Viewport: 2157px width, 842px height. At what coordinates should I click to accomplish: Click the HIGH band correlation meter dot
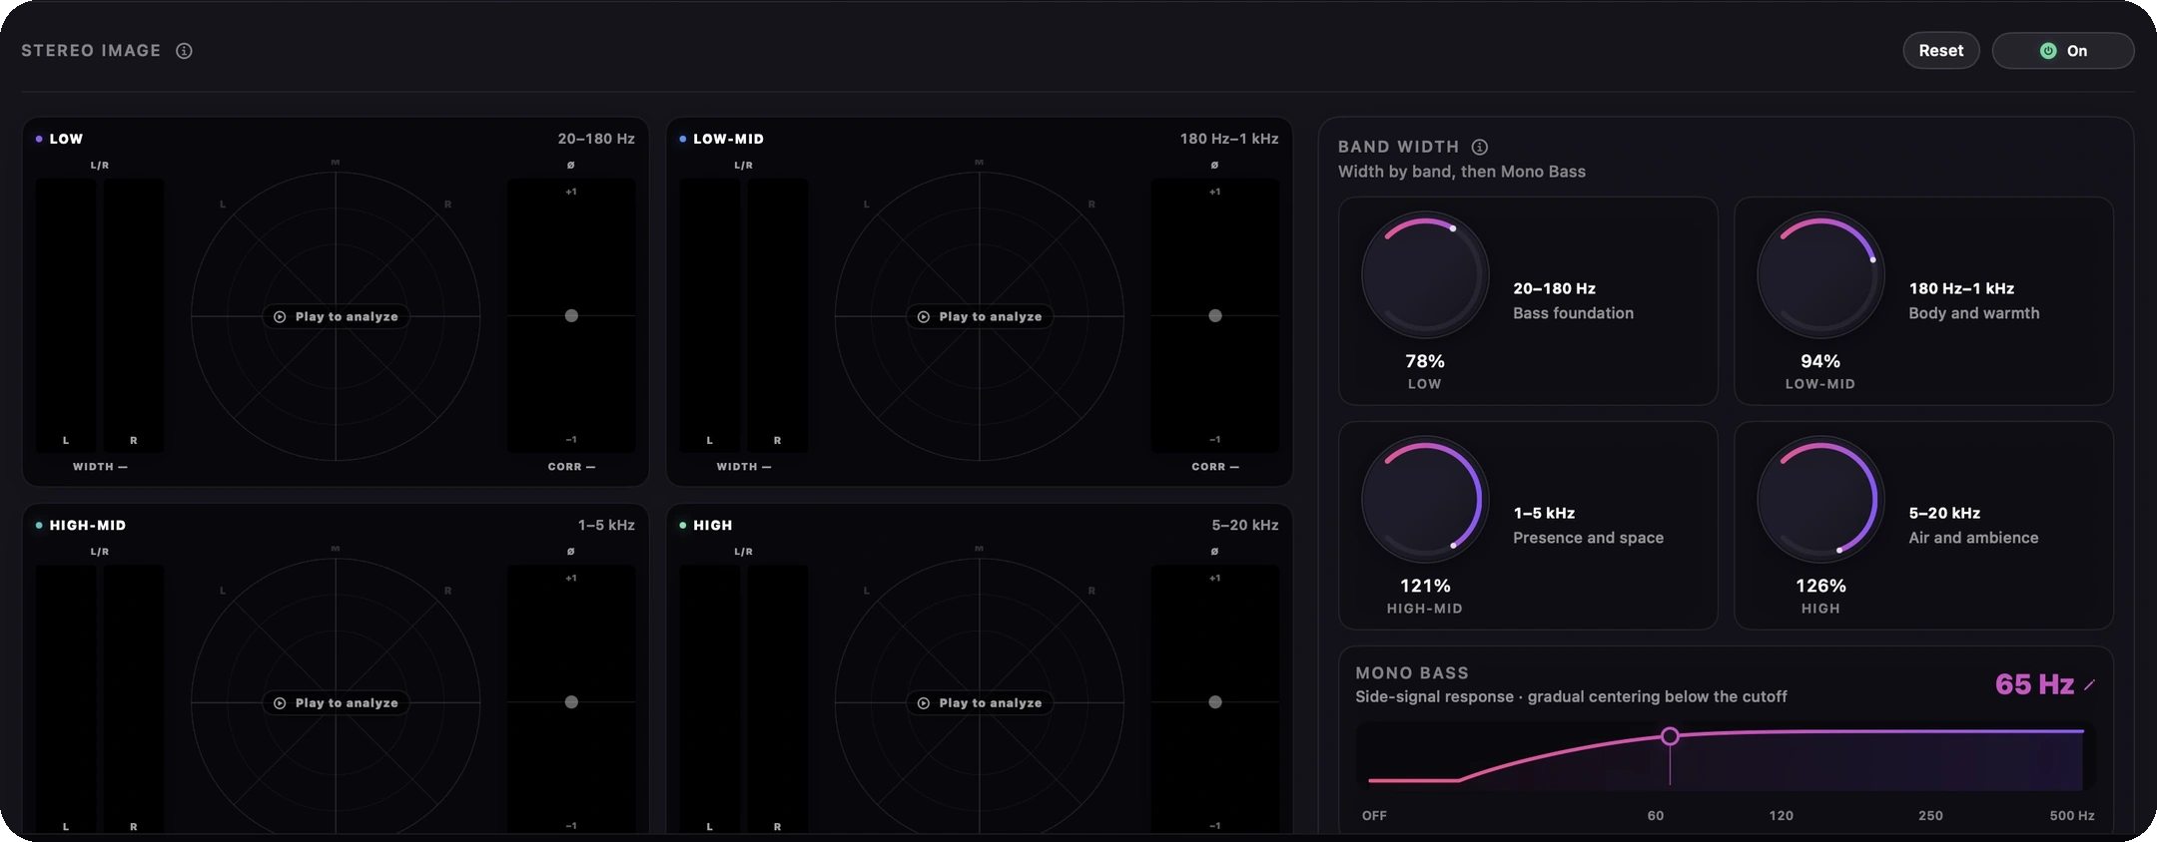(x=1215, y=701)
